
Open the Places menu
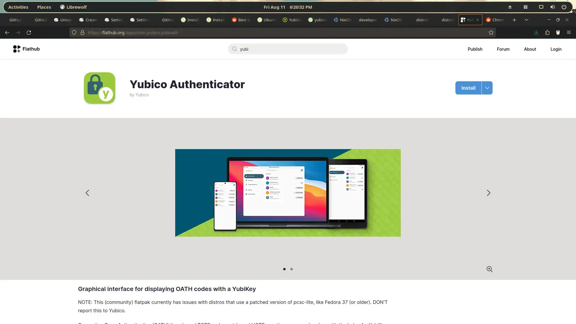click(x=44, y=7)
